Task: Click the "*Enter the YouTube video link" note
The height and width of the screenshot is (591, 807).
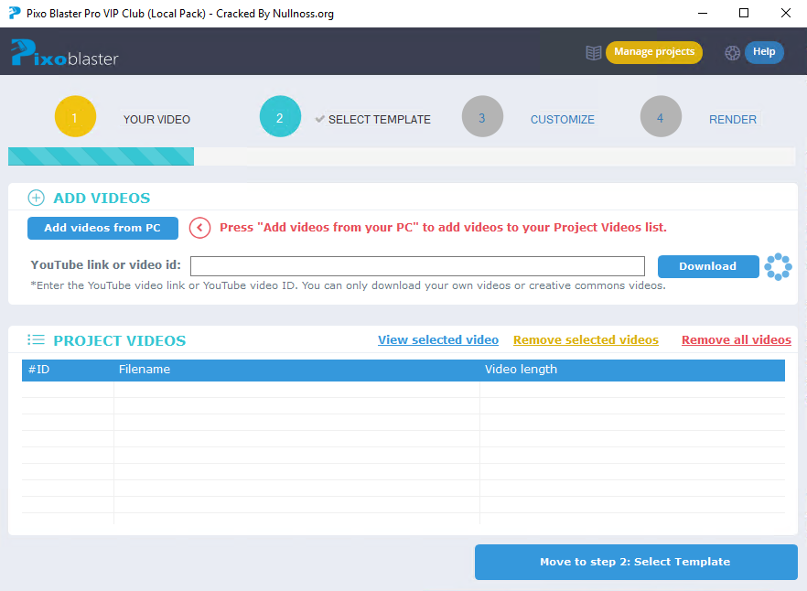Action: pyautogui.click(x=348, y=285)
